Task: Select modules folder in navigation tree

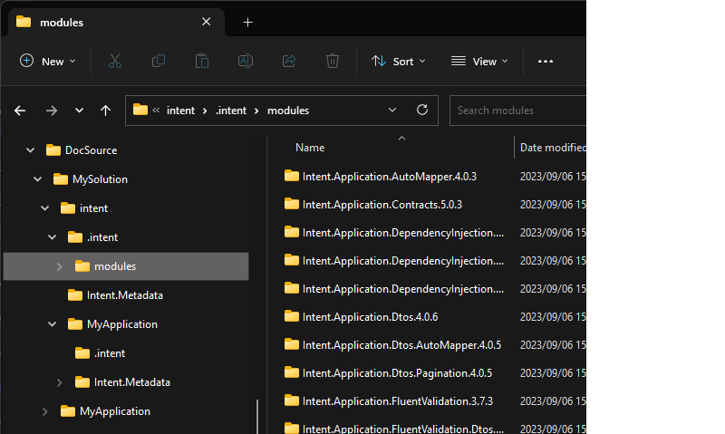Action: 126,266
